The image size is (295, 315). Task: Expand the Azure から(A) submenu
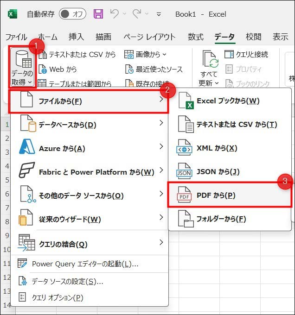click(88, 148)
